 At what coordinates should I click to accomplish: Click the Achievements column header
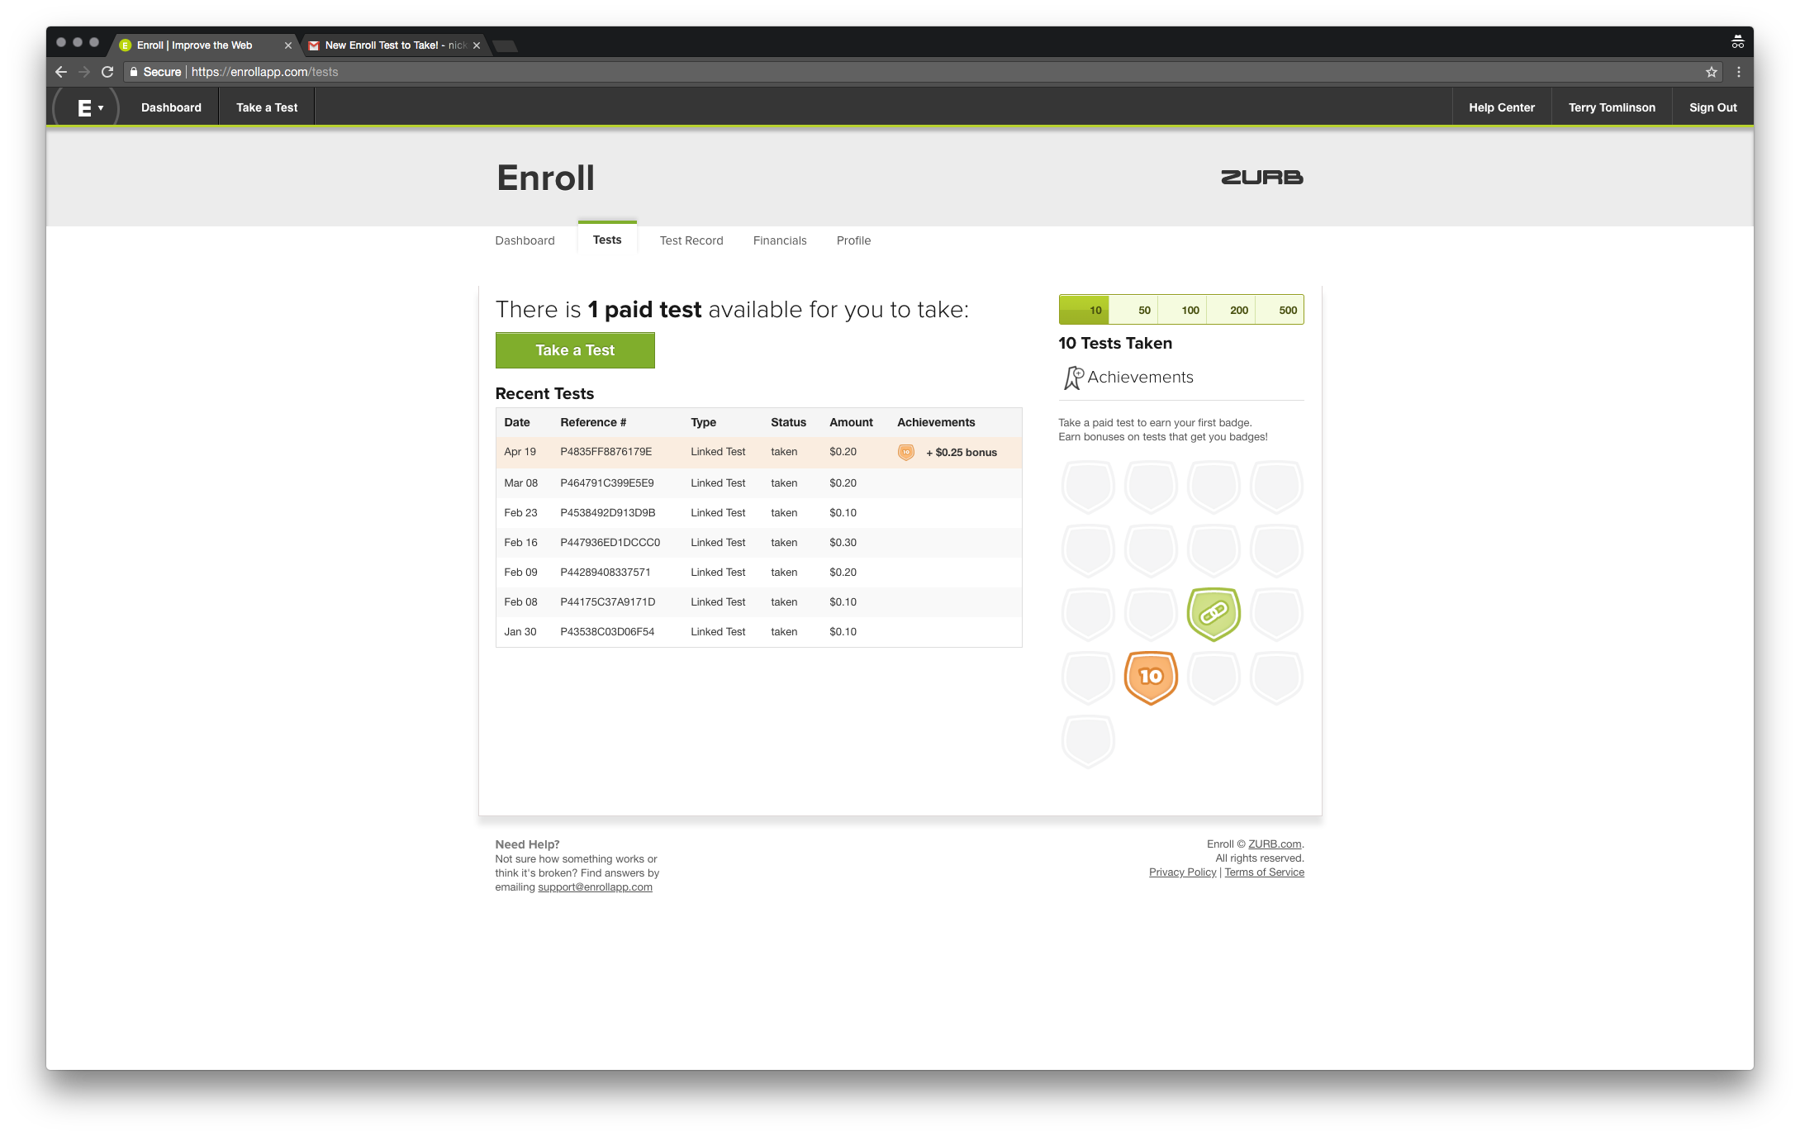[x=936, y=422]
